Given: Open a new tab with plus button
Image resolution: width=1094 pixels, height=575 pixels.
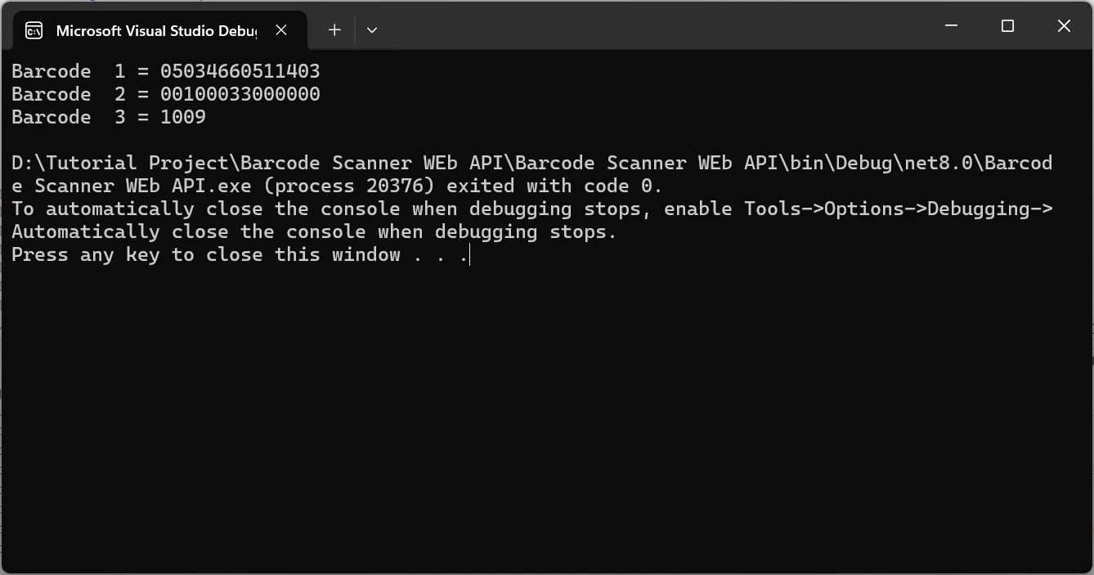Looking at the screenshot, I should (334, 30).
